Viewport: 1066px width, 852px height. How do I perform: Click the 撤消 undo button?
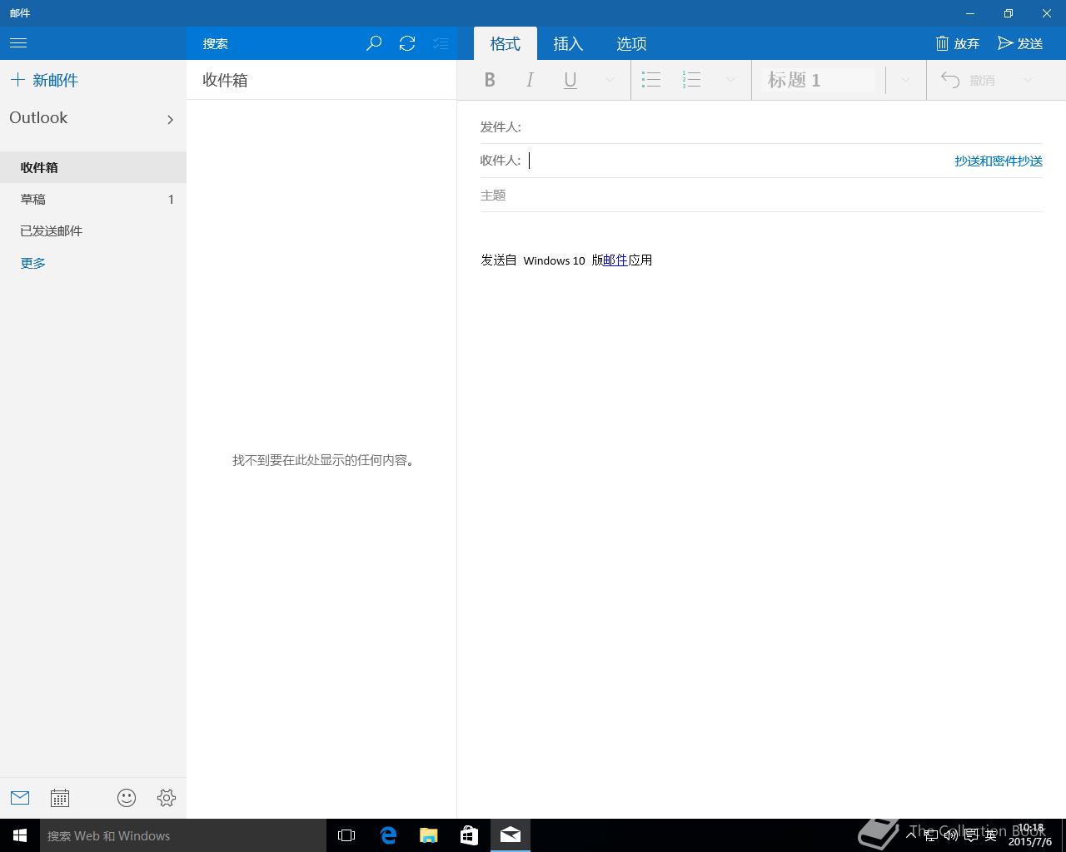[969, 80]
